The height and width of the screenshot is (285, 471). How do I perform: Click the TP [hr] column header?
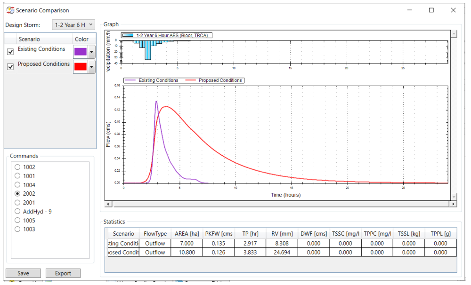(x=250, y=234)
